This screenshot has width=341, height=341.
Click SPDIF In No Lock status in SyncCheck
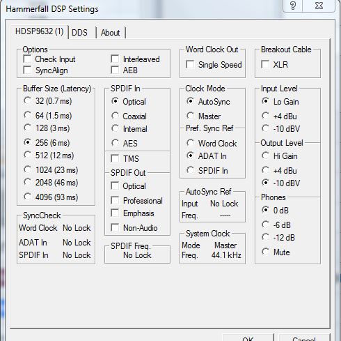coord(77,255)
